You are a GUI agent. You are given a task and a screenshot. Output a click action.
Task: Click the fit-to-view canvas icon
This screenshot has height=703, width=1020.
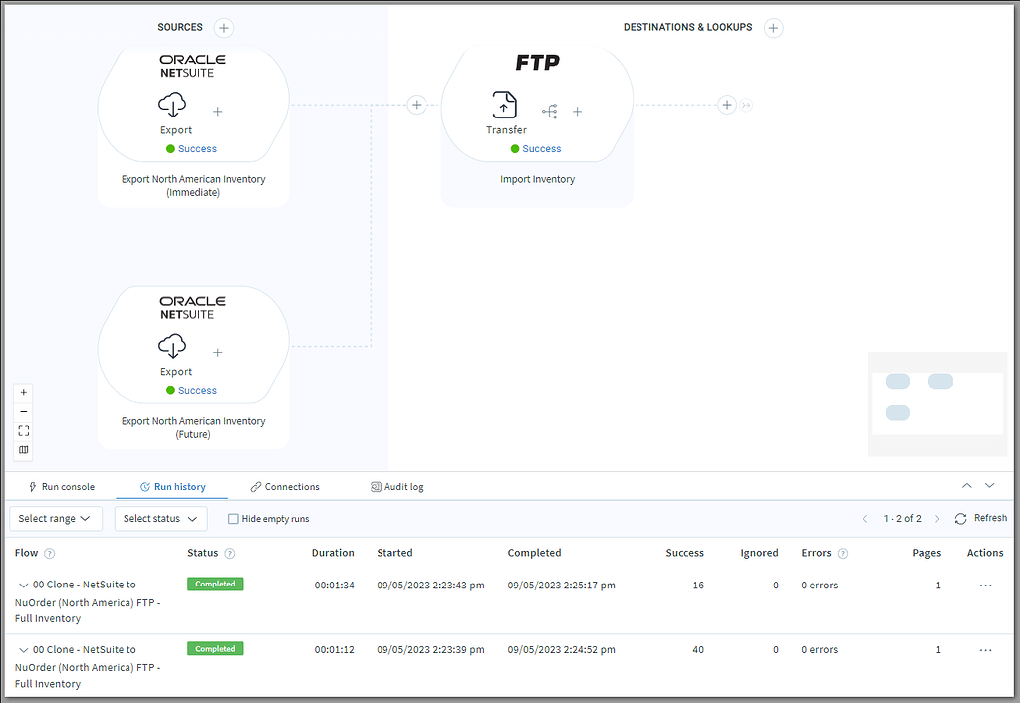(23, 430)
